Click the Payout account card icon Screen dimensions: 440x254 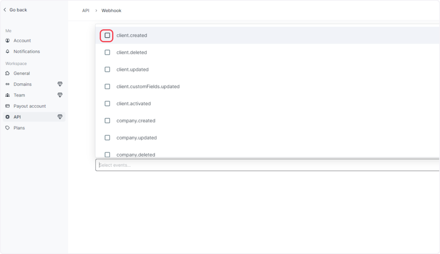point(8,106)
